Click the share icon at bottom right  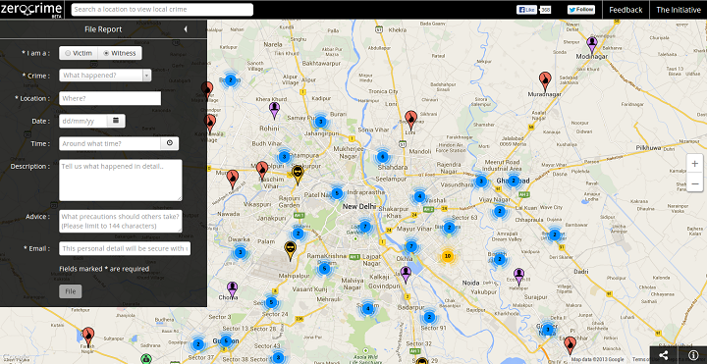663,355
